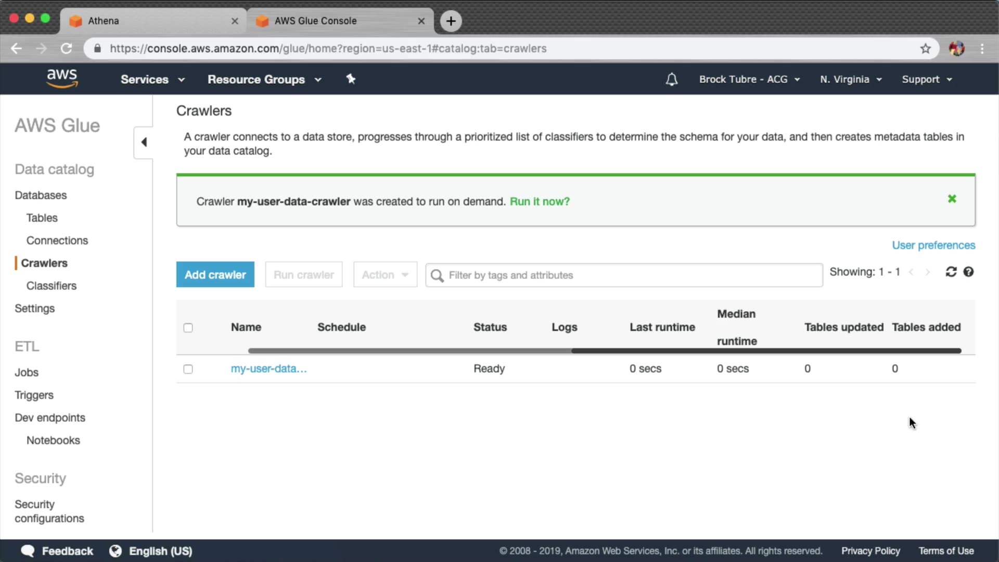
Task: Open the help question mark icon
Action: tap(968, 272)
